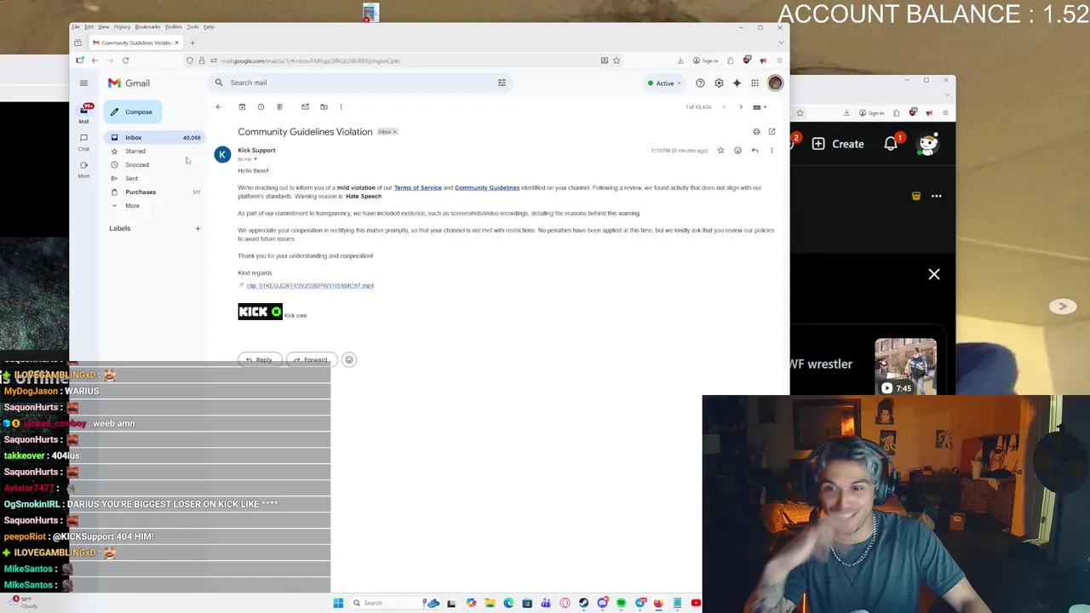Add emoji reaction beside reply arrow
The image size is (1090, 613).
click(x=737, y=151)
